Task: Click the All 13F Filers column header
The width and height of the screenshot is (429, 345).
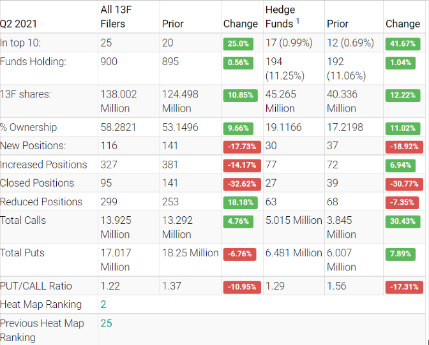Action: pyautogui.click(x=121, y=17)
